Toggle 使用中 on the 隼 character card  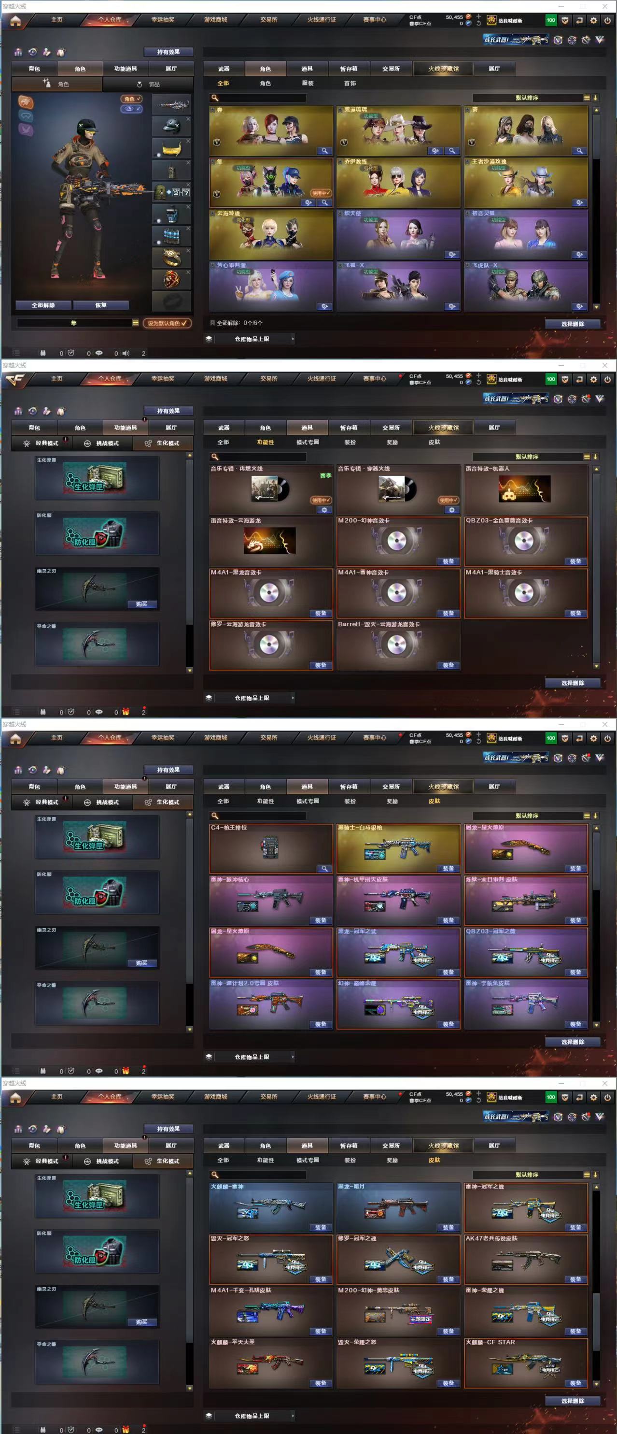321,193
